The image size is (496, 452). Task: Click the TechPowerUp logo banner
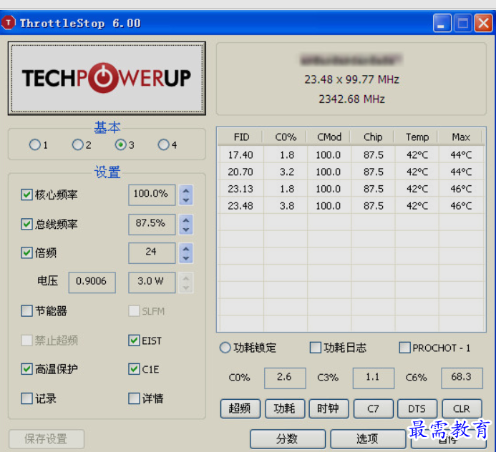107,78
